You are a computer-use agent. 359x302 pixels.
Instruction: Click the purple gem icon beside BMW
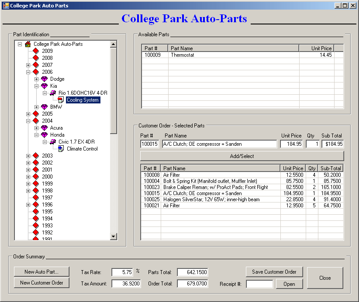click(x=44, y=107)
